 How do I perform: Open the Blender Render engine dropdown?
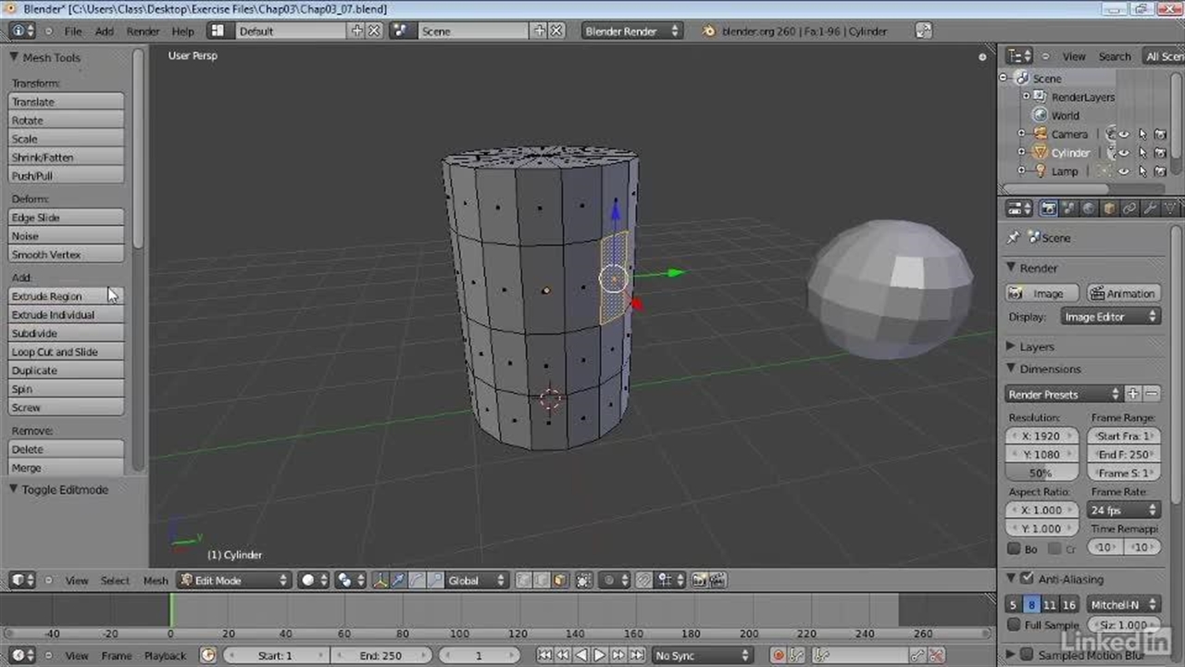[x=632, y=31]
